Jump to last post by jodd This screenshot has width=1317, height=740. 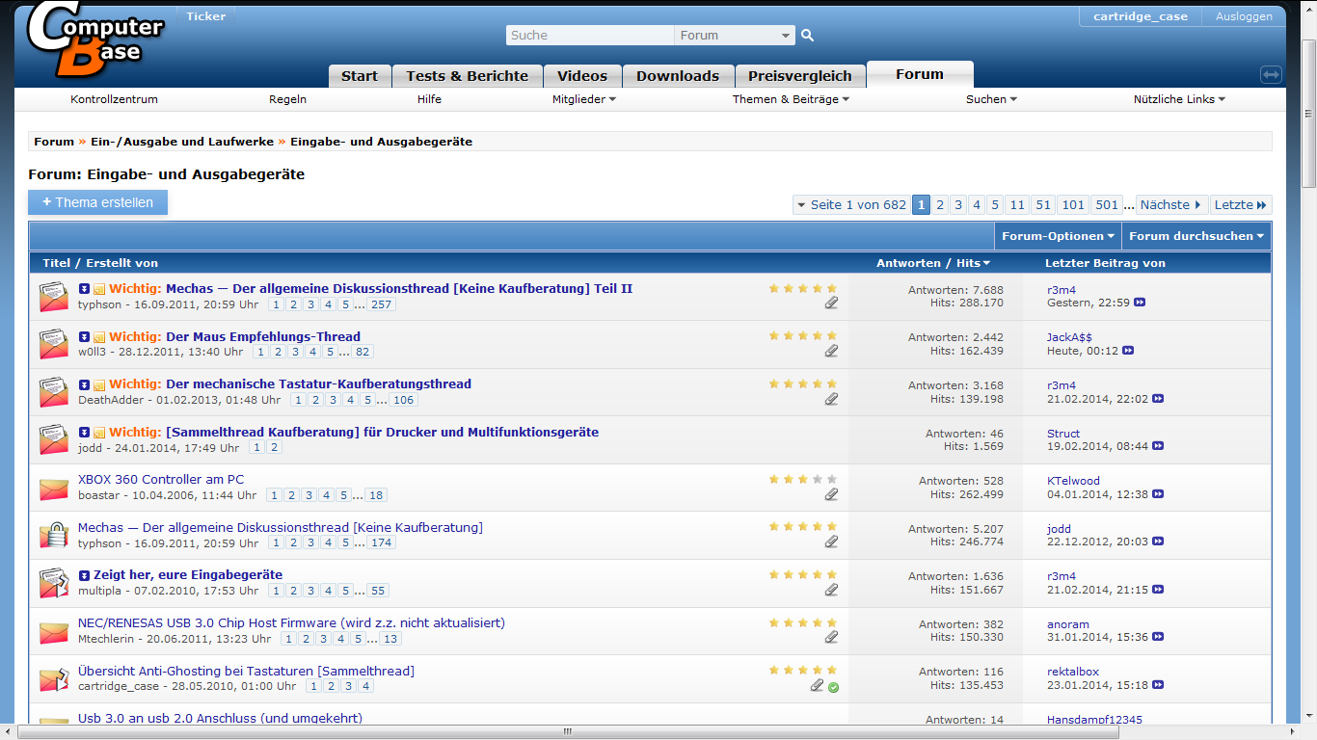click(1158, 542)
